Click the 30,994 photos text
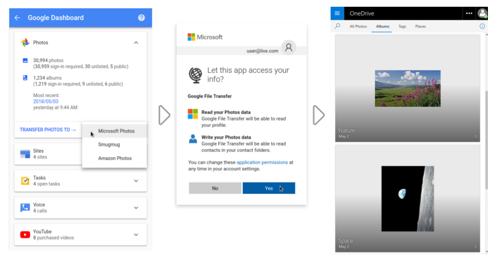Viewport: 504px width, 261px height. [48, 60]
